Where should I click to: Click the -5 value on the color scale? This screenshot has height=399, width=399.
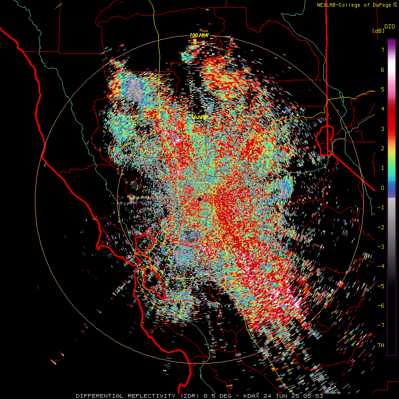381,286
